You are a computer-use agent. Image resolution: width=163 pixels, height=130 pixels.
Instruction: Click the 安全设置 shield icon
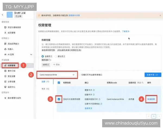[x=5, y=76]
